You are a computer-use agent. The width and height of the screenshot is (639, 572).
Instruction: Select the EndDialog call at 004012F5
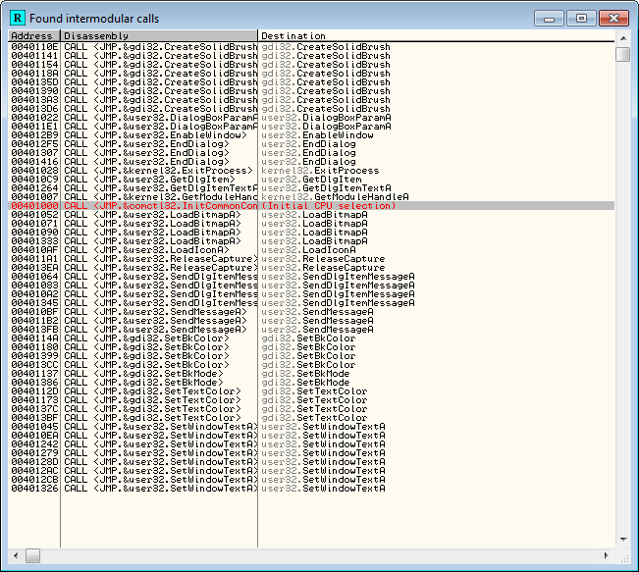click(311, 144)
